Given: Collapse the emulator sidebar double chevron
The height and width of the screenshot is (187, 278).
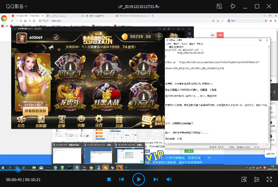Looking at the screenshot, I should pos(189,29).
